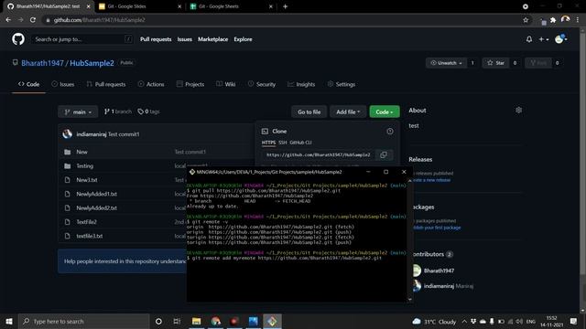Open the textfile3.txt file

click(90, 236)
